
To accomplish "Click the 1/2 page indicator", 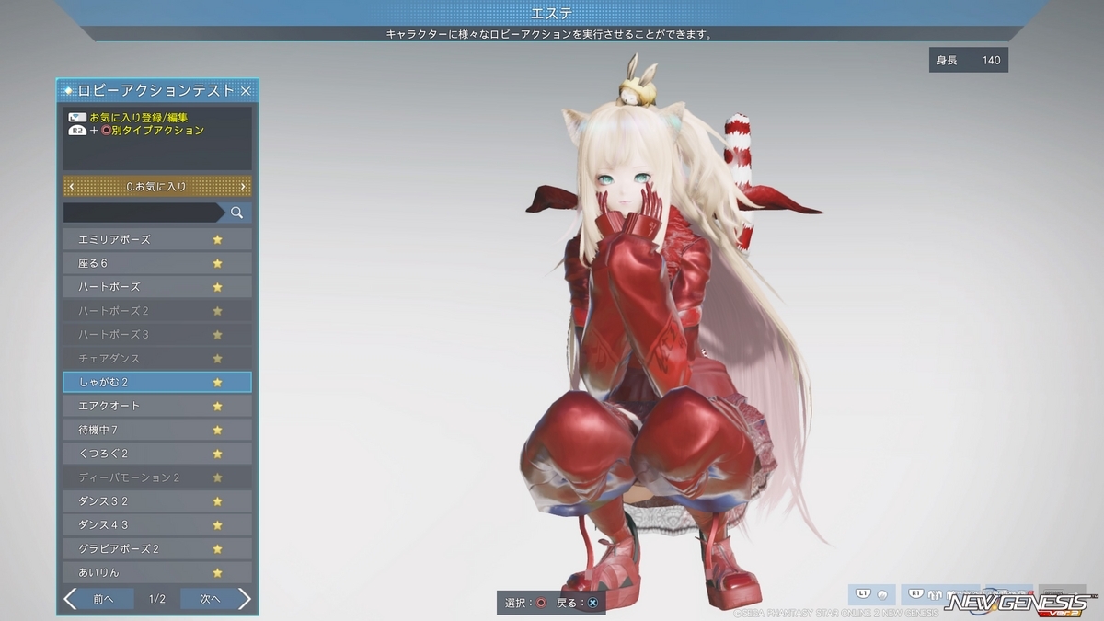I will pos(157,599).
